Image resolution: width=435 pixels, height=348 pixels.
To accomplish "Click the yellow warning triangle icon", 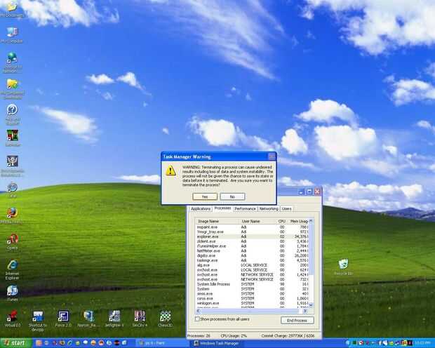I will click(x=170, y=170).
